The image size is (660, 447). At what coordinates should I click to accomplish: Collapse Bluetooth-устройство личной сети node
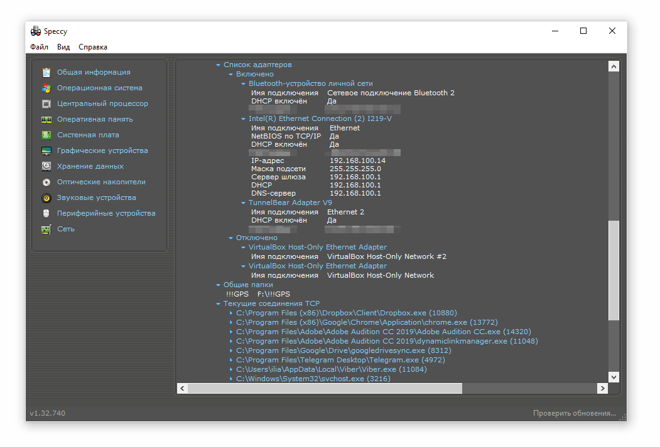(243, 83)
